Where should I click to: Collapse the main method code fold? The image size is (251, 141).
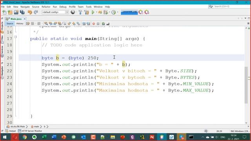coord(15,37)
